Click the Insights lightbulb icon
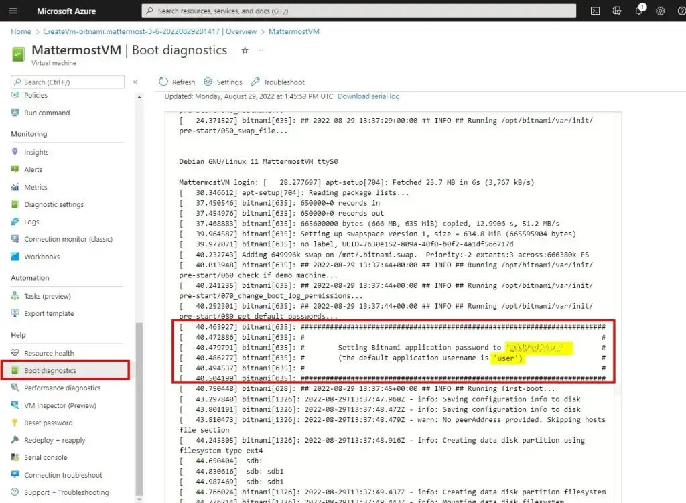 tap(15, 152)
